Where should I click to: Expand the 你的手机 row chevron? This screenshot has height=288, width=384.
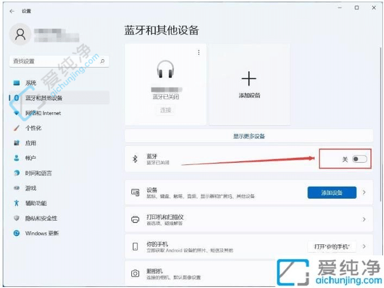[x=364, y=246]
